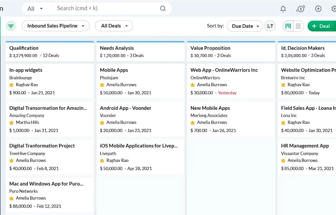
Task: Toggle the sort order direction icon
Action: point(270,26)
